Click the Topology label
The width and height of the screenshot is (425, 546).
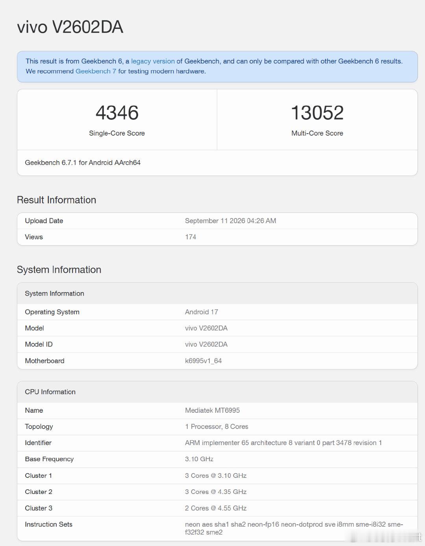point(39,427)
